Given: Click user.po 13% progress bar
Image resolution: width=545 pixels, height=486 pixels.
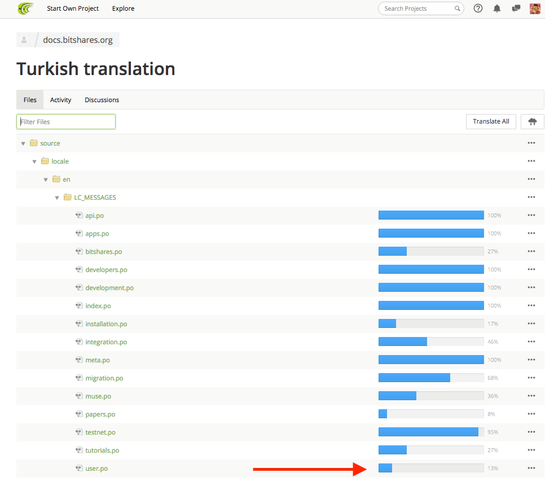Looking at the screenshot, I should pyautogui.click(x=431, y=468).
